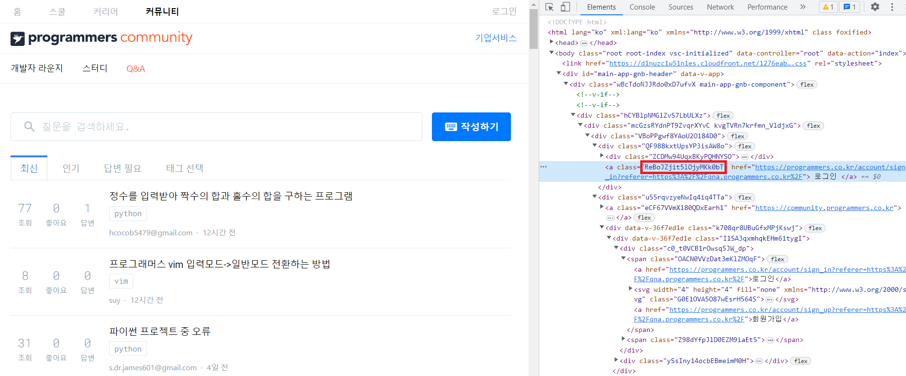This screenshot has width=906, height=376.
Task: Expand the ZCDMw94UqxBKyPQHNYSO div
Action: pyautogui.click(x=602, y=156)
